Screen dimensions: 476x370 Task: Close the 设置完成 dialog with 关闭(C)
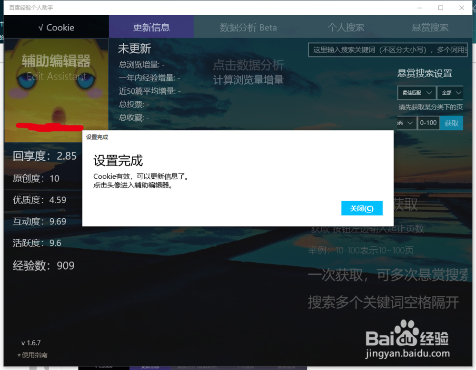point(362,208)
